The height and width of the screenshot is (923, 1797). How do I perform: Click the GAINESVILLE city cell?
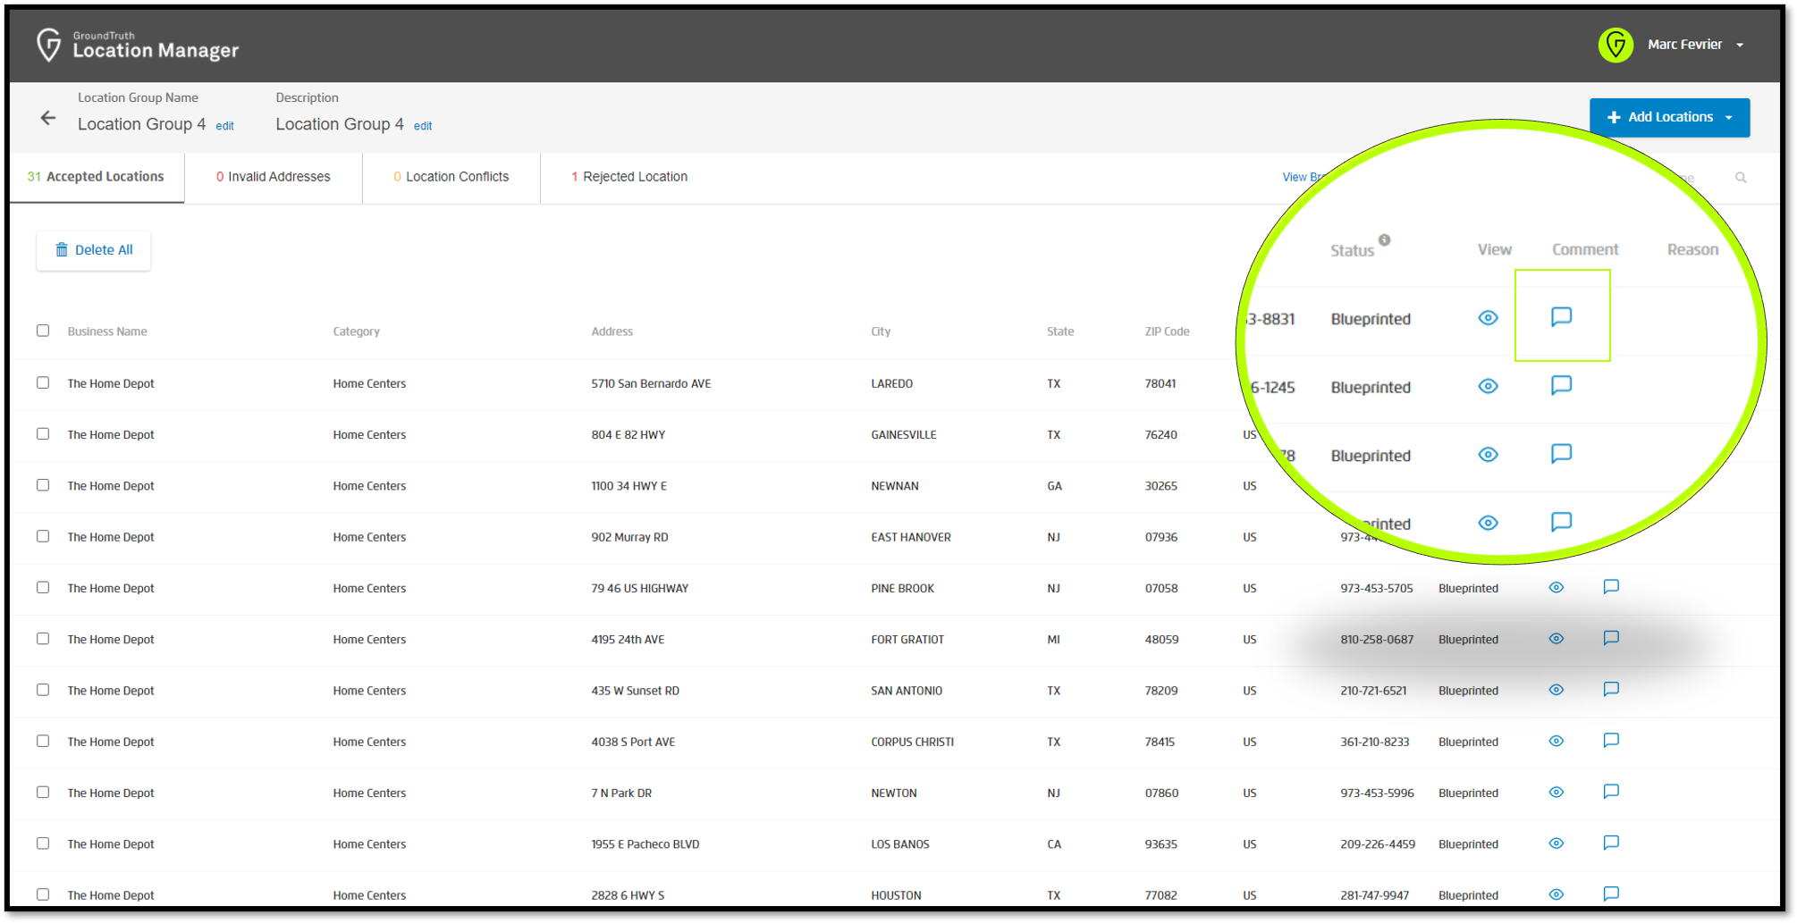pos(904,434)
